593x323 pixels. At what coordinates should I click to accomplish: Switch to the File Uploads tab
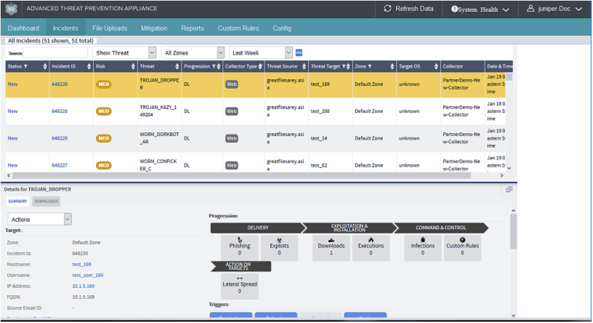(x=110, y=28)
